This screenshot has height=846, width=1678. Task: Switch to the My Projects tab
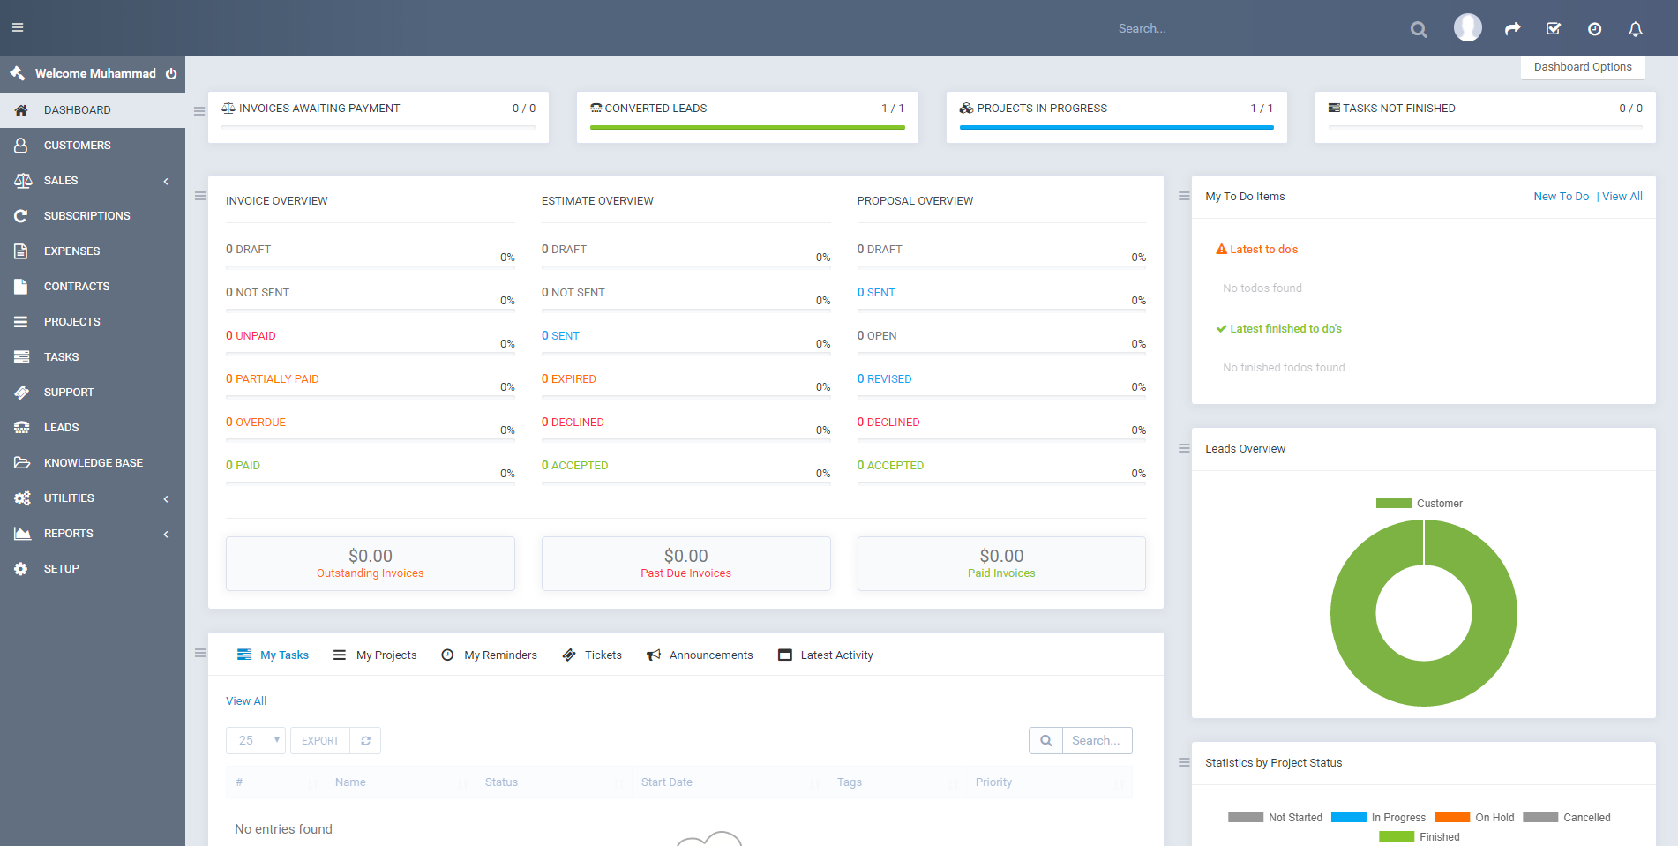(x=375, y=655)
